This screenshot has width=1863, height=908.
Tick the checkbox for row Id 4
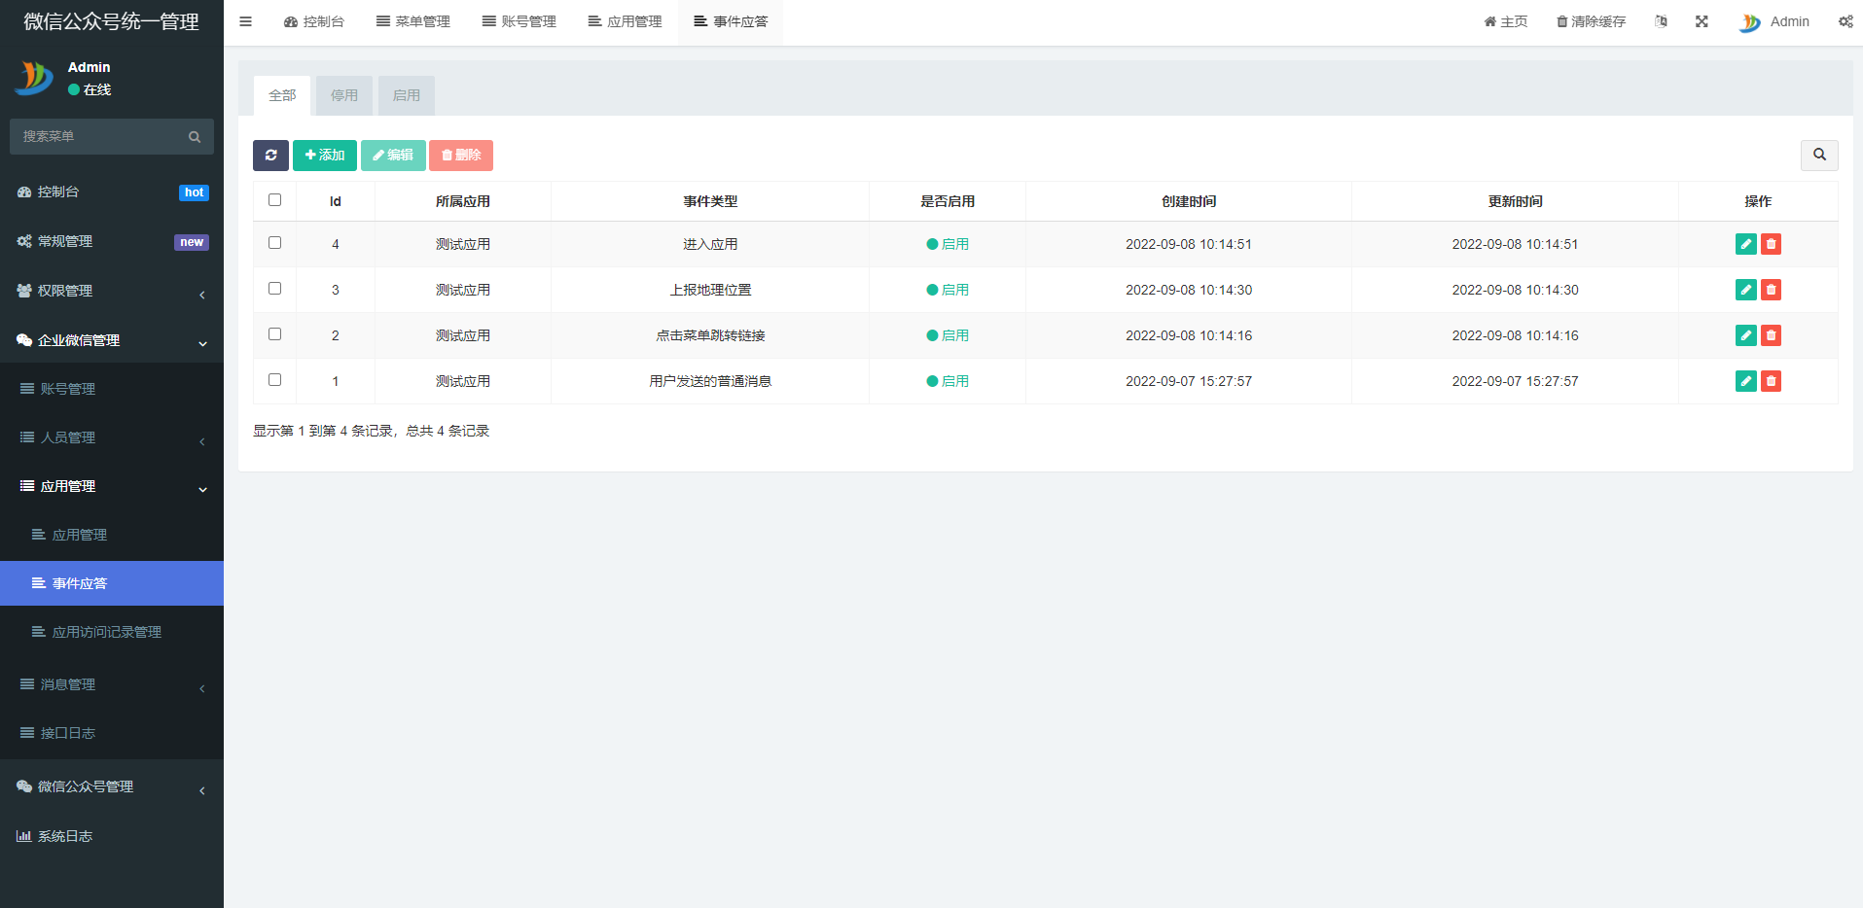pos(274,243)
